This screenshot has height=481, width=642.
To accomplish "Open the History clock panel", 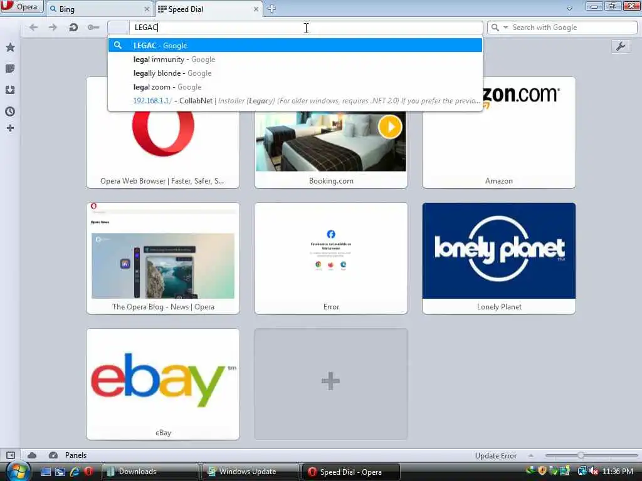I will click(x=10, y=111).
